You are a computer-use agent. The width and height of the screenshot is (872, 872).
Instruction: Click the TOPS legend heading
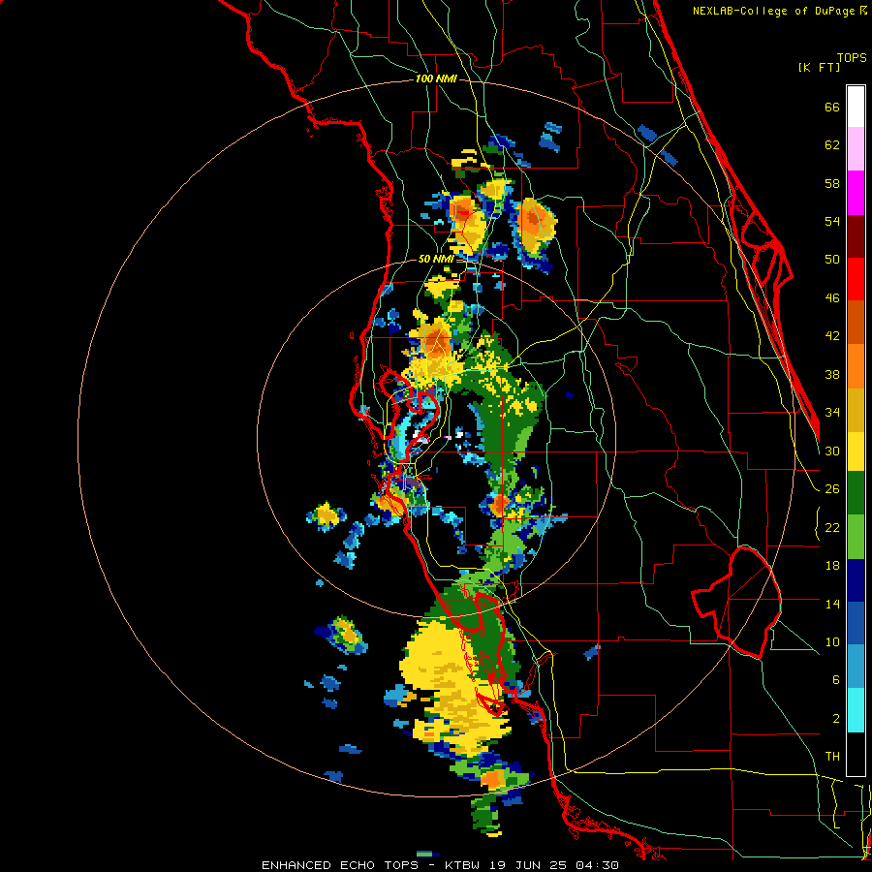coord(852,58)
